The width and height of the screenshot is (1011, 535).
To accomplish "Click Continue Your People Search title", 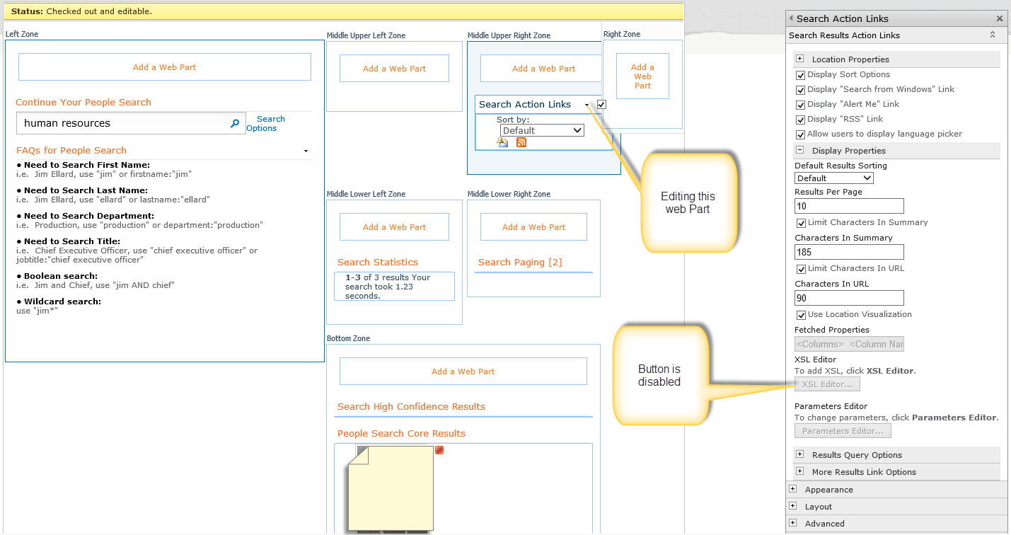I will [x=83, y=103].
